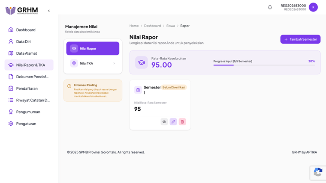
Task: Click the Semester 1 clipboard icon
Action: [x=138, y=90]
